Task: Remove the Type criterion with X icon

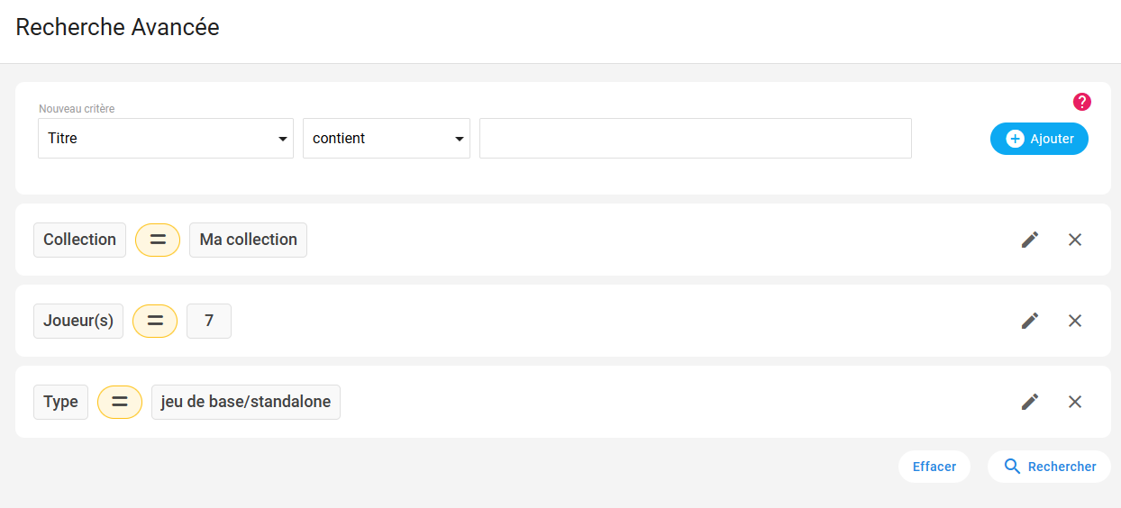Action: [x=1075, y=402]
